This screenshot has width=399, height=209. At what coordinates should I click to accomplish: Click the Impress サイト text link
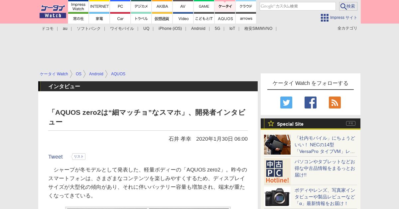(x=344, y=18)
